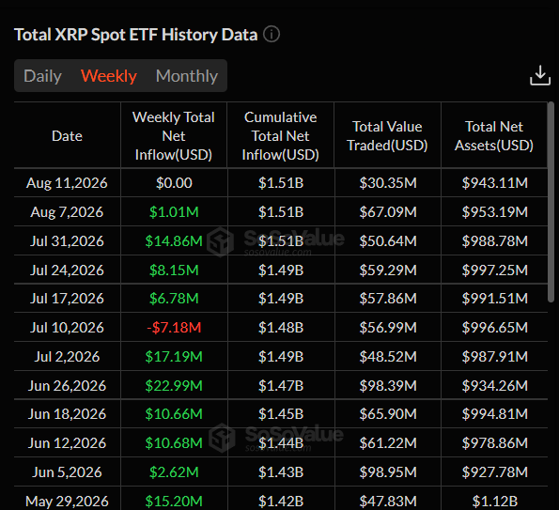Click the $953.19M net assets value
Viewport: 559px width, 510px height.
pyautogui.click(x=495, y=212)
